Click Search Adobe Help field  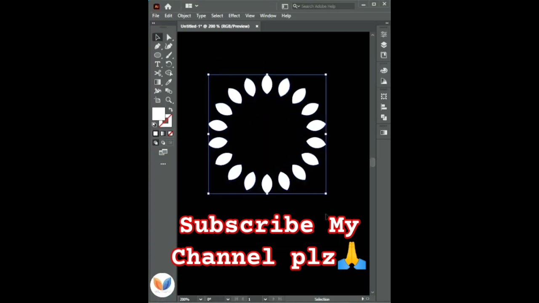(x=323, y=6)
